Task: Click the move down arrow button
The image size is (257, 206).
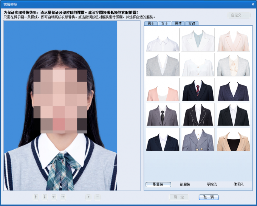Action: (45, 197)
